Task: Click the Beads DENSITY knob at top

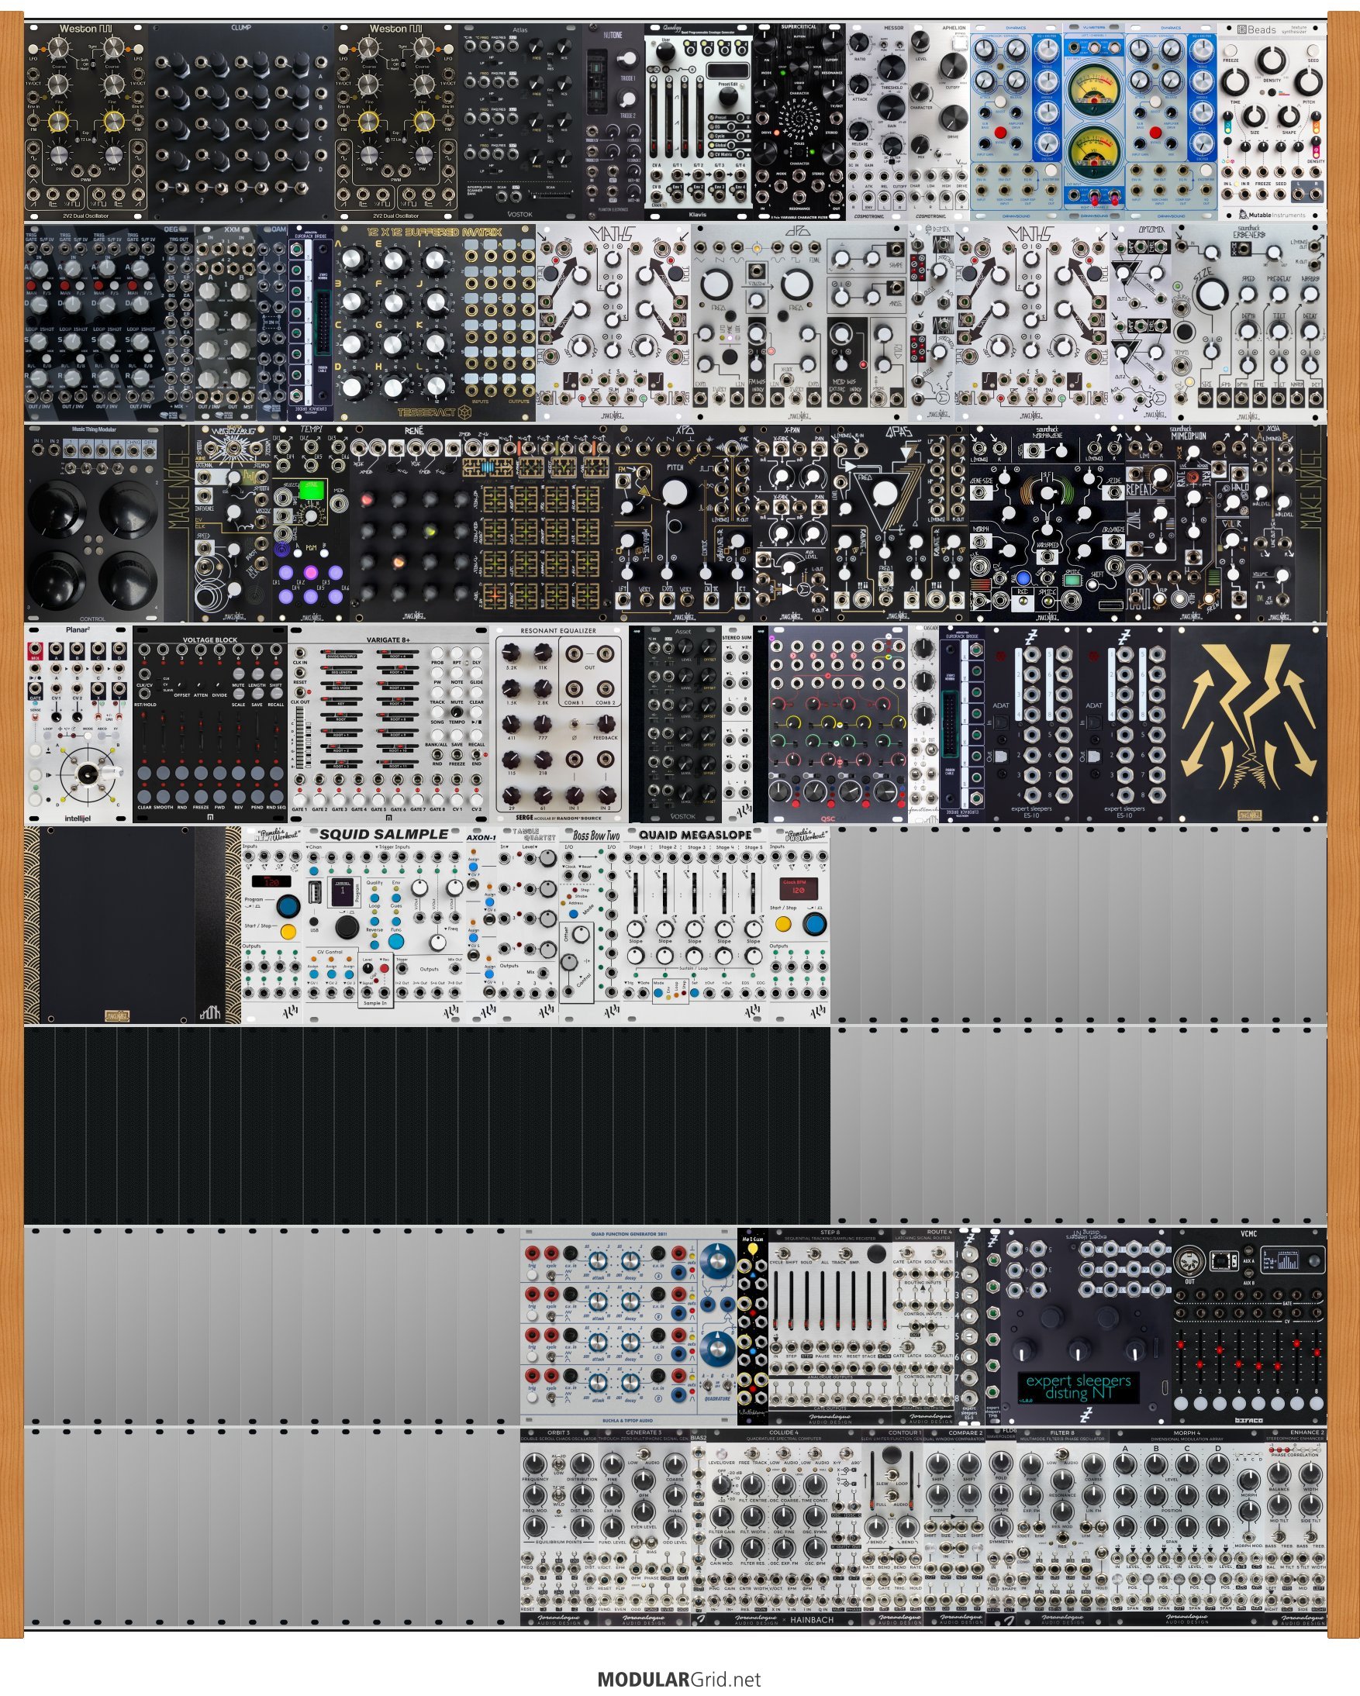Action: point(1271,60)
